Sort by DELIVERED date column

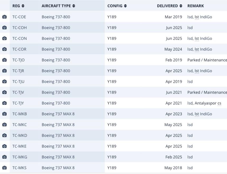pyautogui.click(x=169, y=6)
